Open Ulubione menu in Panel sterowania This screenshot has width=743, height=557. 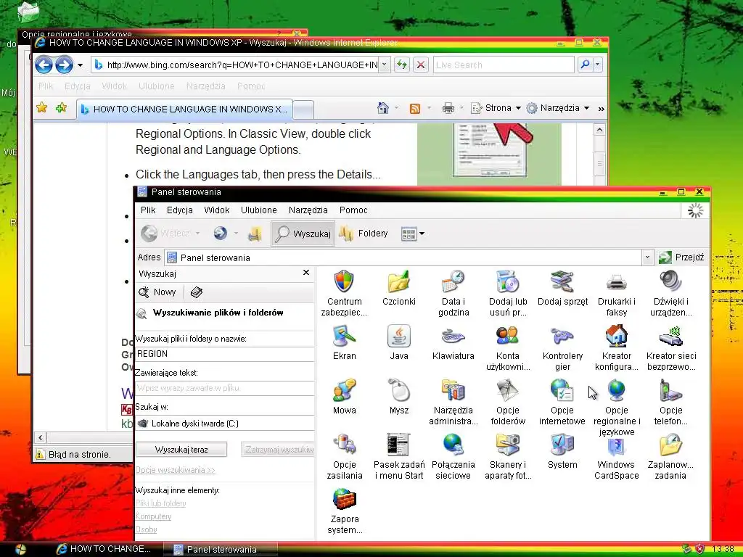coord(259,210)
